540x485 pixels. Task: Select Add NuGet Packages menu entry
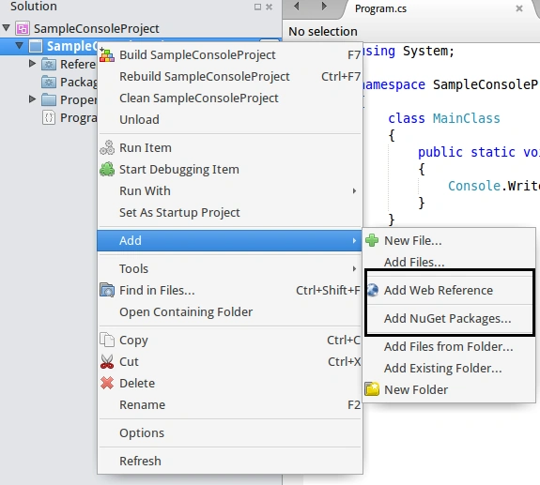[x=450, y=319]
